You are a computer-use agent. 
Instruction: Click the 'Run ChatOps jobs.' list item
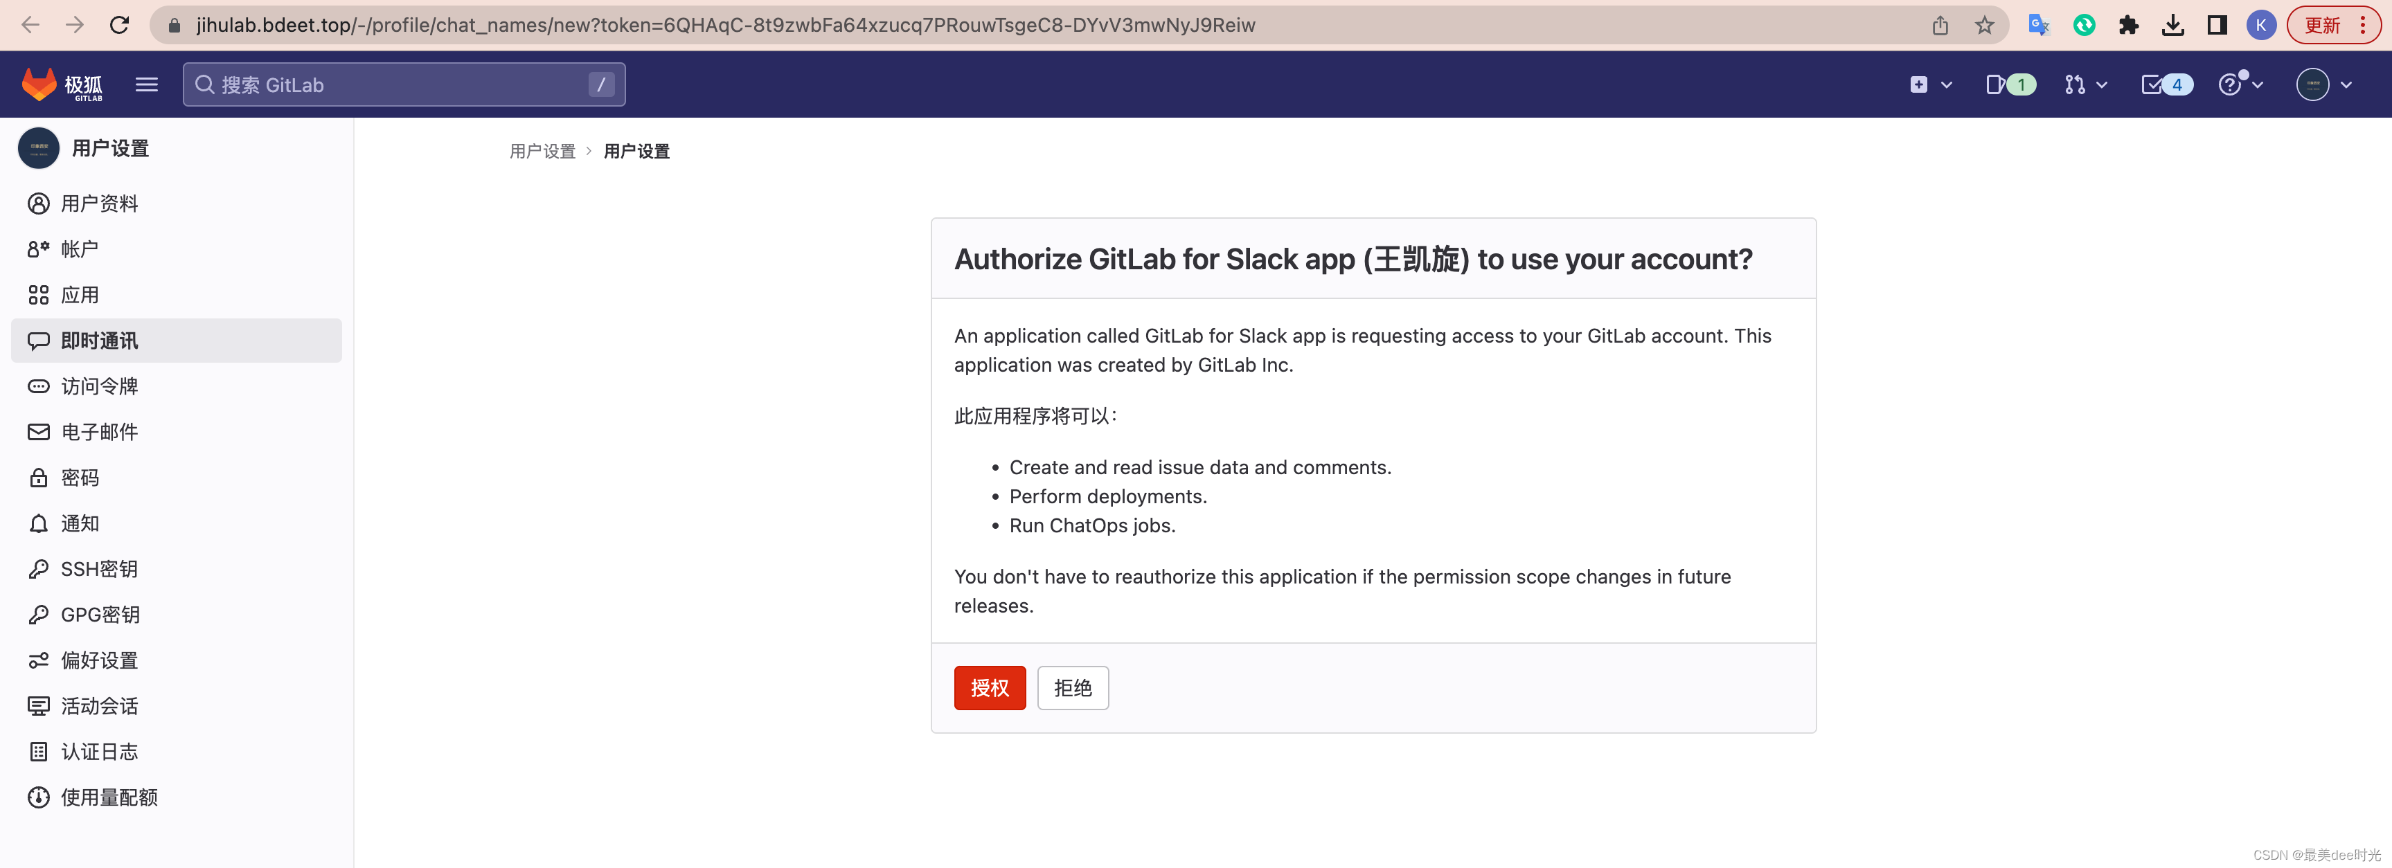click(1092, 525)
